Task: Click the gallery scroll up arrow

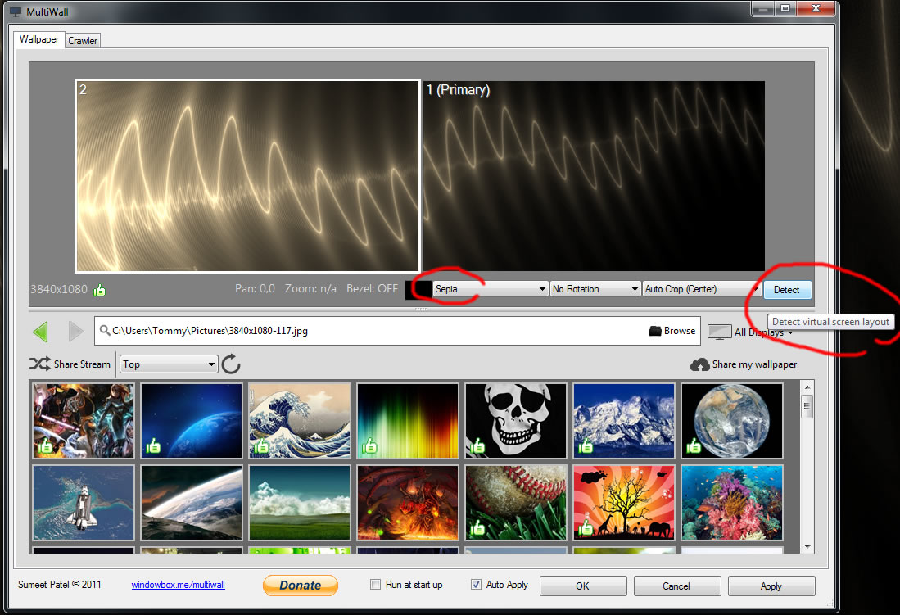Action: click(807, 387)
